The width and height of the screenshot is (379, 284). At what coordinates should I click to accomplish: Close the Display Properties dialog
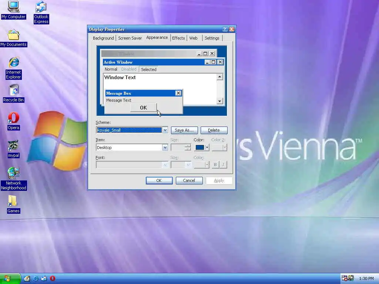[x=232, y=29]
